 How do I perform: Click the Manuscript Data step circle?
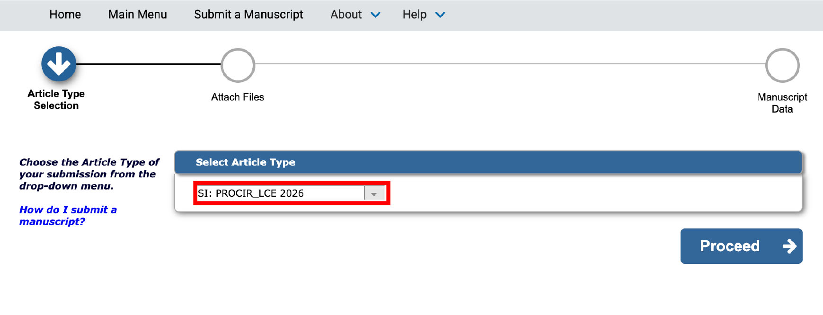click(x=782, y=65)
